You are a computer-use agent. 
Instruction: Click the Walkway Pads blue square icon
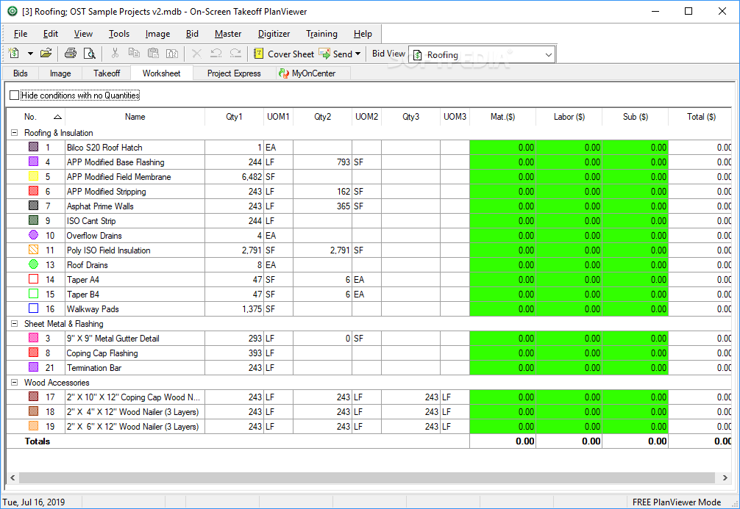(34, 308)
